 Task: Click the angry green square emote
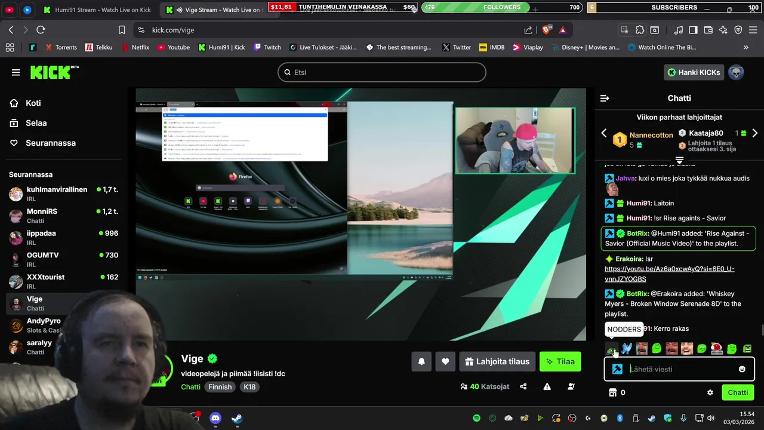pyautogui.click(x=747, y=349)
